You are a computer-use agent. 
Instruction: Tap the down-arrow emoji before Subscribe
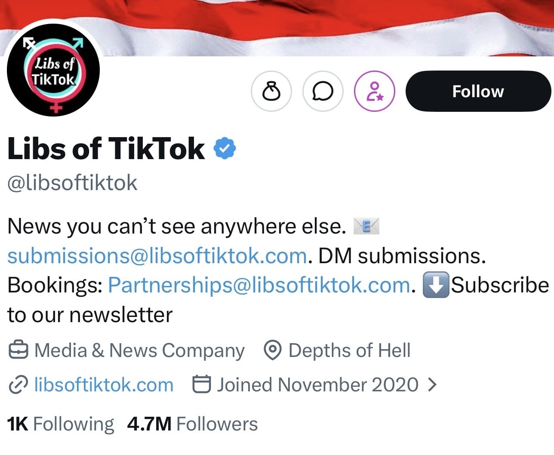tap(436, 285)
